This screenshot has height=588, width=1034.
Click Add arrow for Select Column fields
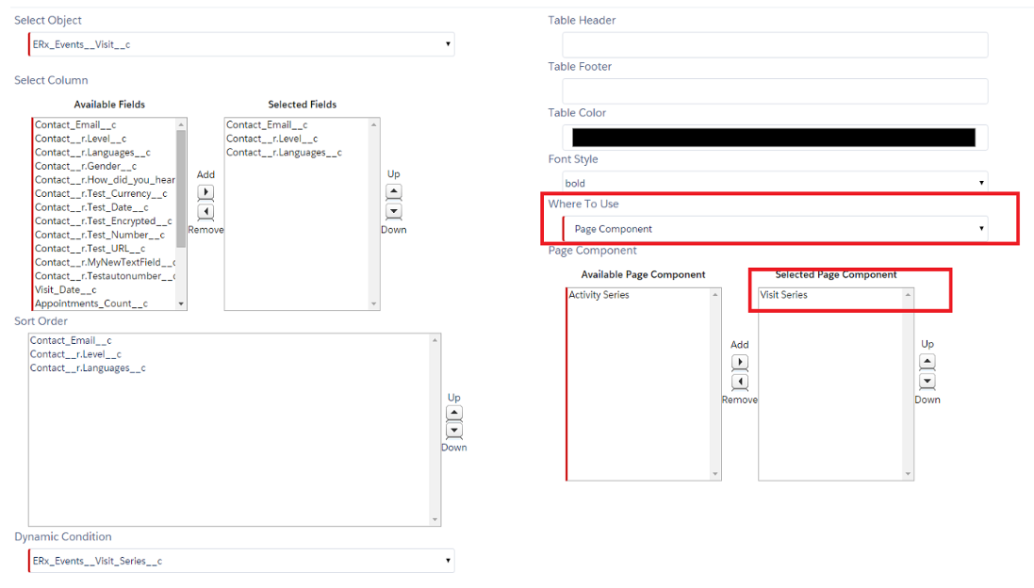click(x=205, y=192)
